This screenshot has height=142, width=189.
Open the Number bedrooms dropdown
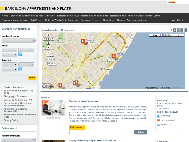click(x=18, y=140)
